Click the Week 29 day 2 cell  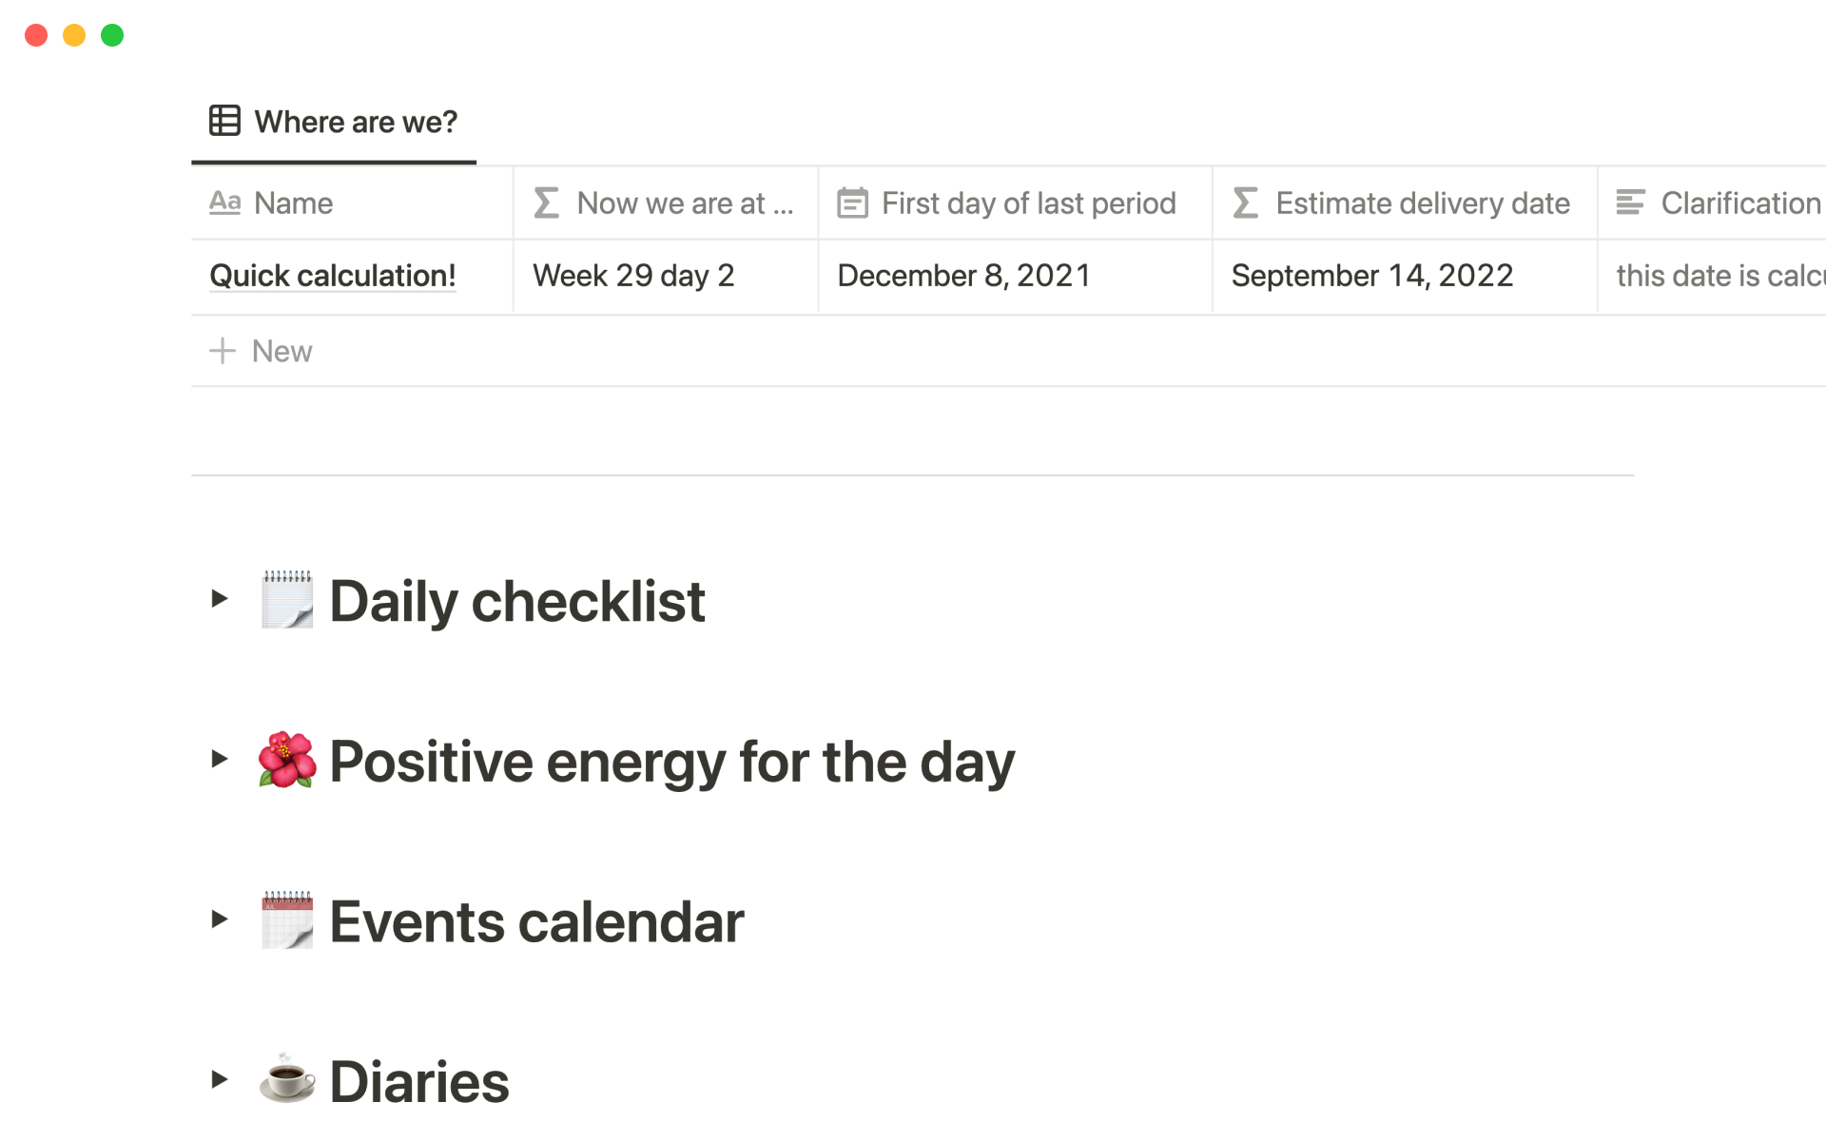(x=633, y=276)
